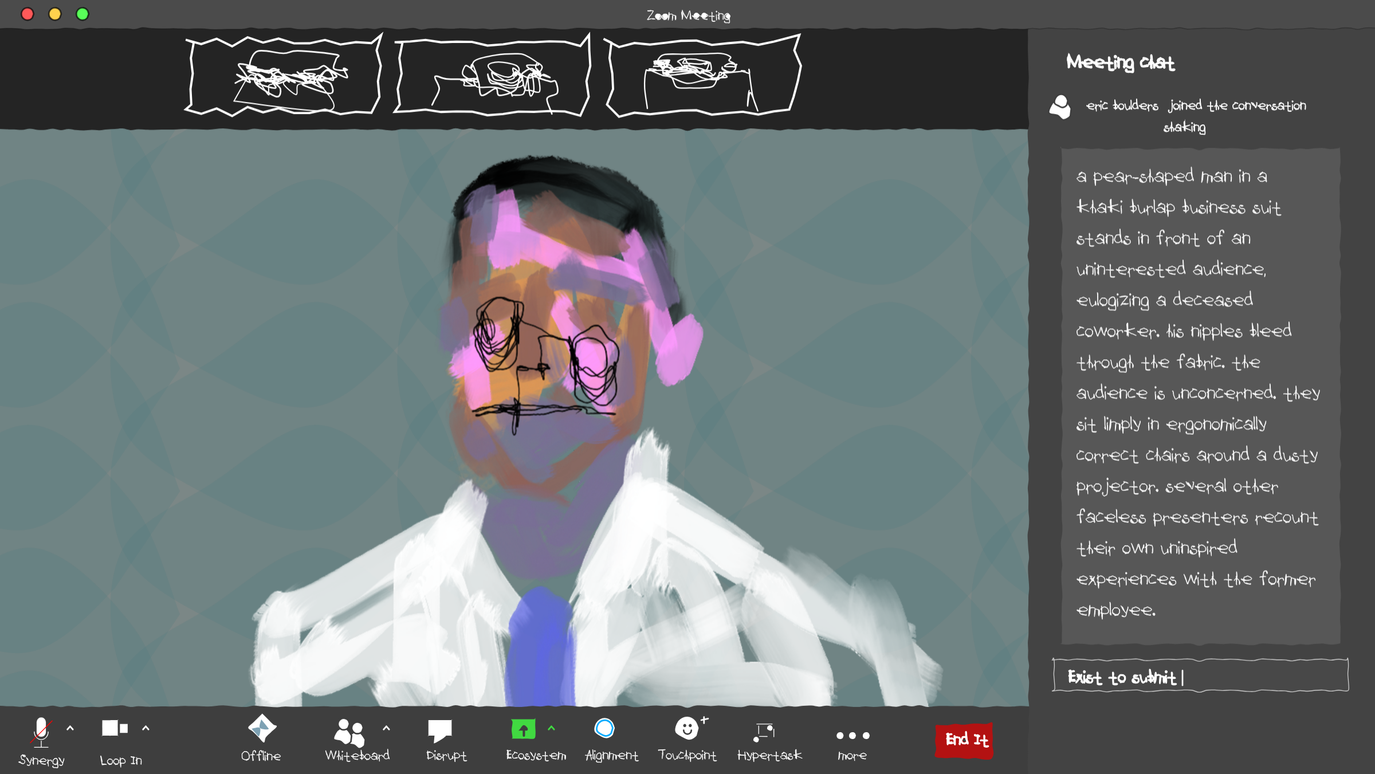Select the third participant video thumbnail
This screenshot has width=1375, height=774.
tap(702, 76)
